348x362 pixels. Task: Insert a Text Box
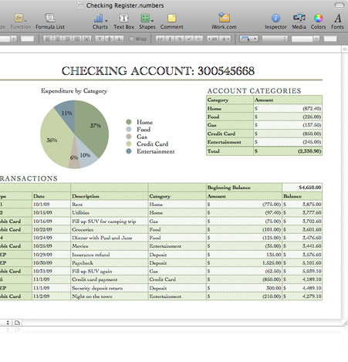(x=123, y=21)
